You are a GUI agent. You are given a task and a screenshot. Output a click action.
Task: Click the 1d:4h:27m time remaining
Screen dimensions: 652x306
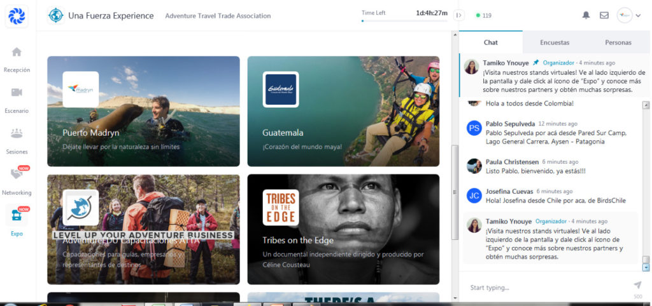(x=432, y=13)
